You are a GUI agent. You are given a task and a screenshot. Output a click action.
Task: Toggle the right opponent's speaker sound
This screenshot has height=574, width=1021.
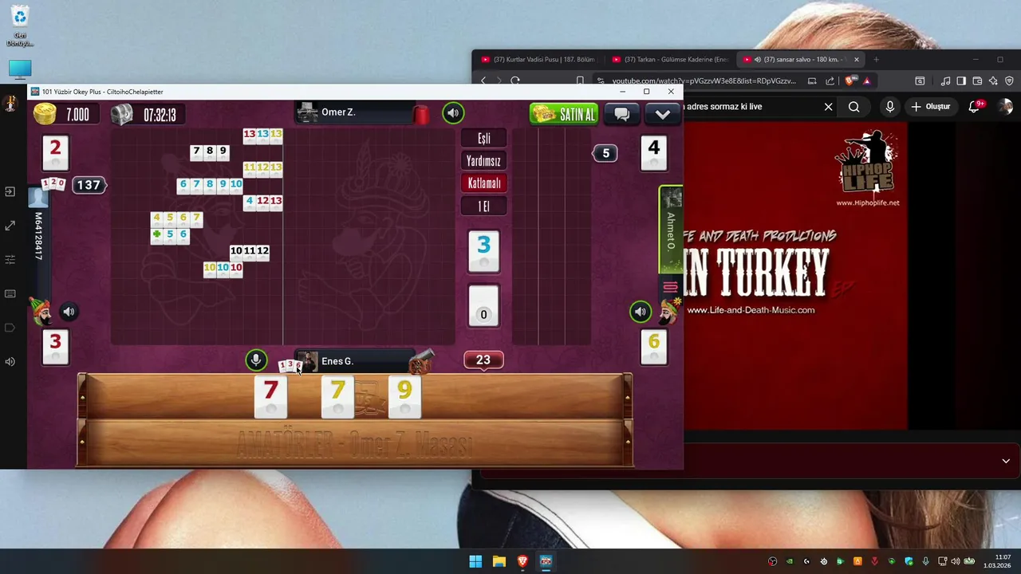click(641, 312)
